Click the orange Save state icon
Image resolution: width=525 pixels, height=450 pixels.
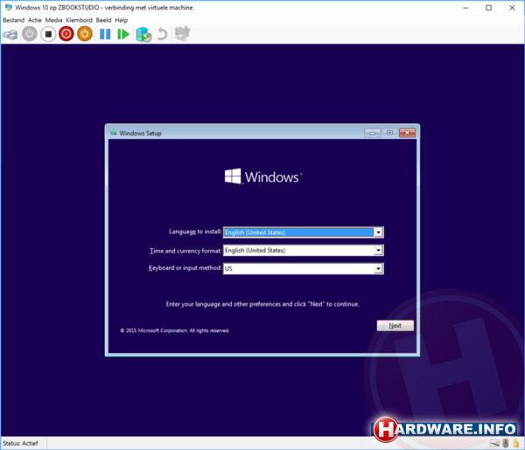[85, 34]
